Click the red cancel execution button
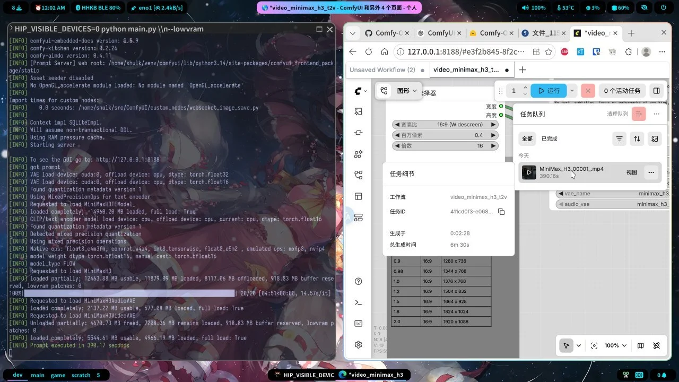This screenshot has width=679, height=382. [x=588, y=91]
